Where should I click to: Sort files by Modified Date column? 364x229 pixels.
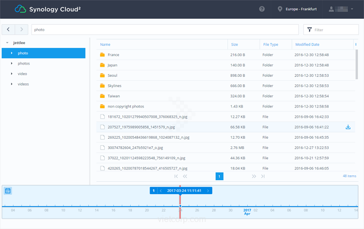307,45
